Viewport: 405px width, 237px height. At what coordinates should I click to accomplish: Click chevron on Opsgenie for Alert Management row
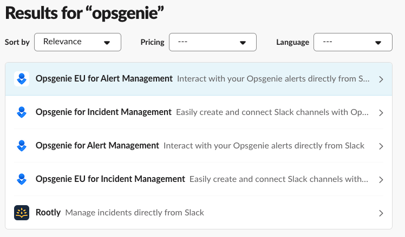click(x=381, y=146)
